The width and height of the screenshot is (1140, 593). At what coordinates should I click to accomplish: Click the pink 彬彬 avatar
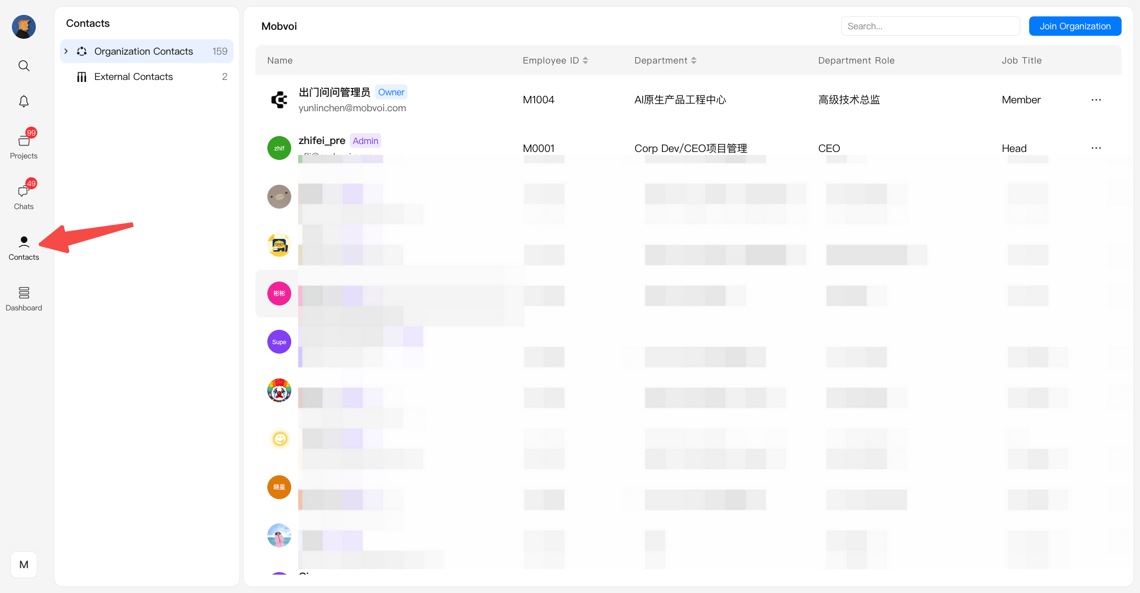[279, 294]
